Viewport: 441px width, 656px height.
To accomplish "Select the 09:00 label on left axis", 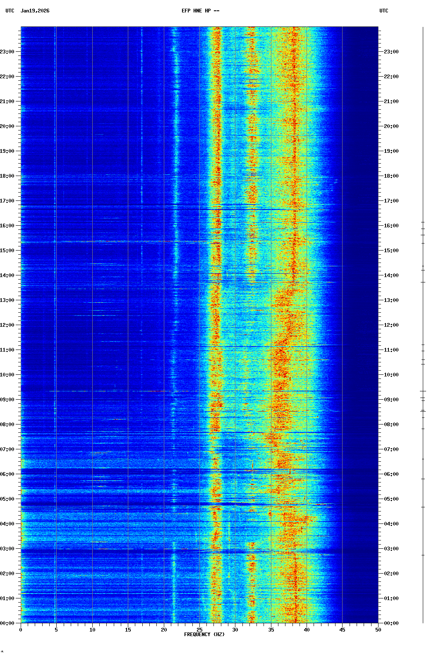I will point(7,400).
